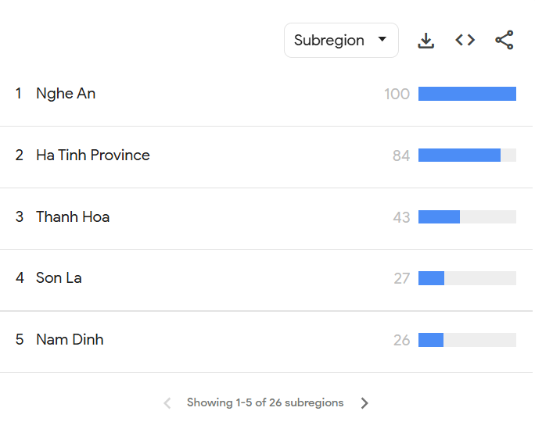Open the Nam Dinh subregion
Viewport: 535px width, 429px height.
[70, 340]
